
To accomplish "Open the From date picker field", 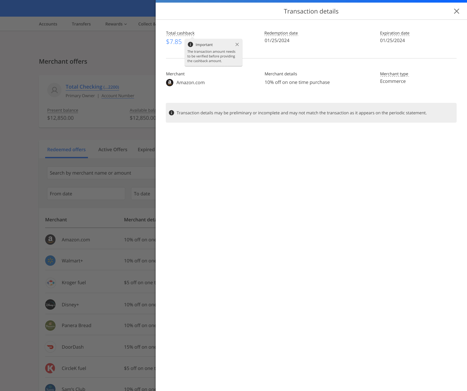I will tap(86, 194).
